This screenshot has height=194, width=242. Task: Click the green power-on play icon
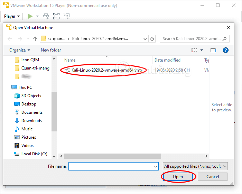(x=30, y=16)
